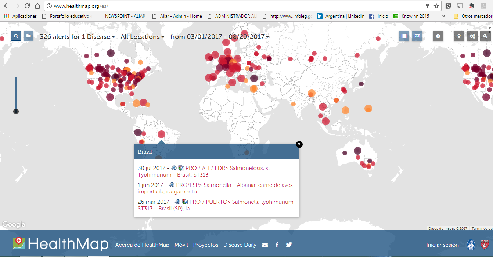493x257 pixels.
Task: Open the Acerca de HealthMap menu item
Action: [x=142, y=245]
